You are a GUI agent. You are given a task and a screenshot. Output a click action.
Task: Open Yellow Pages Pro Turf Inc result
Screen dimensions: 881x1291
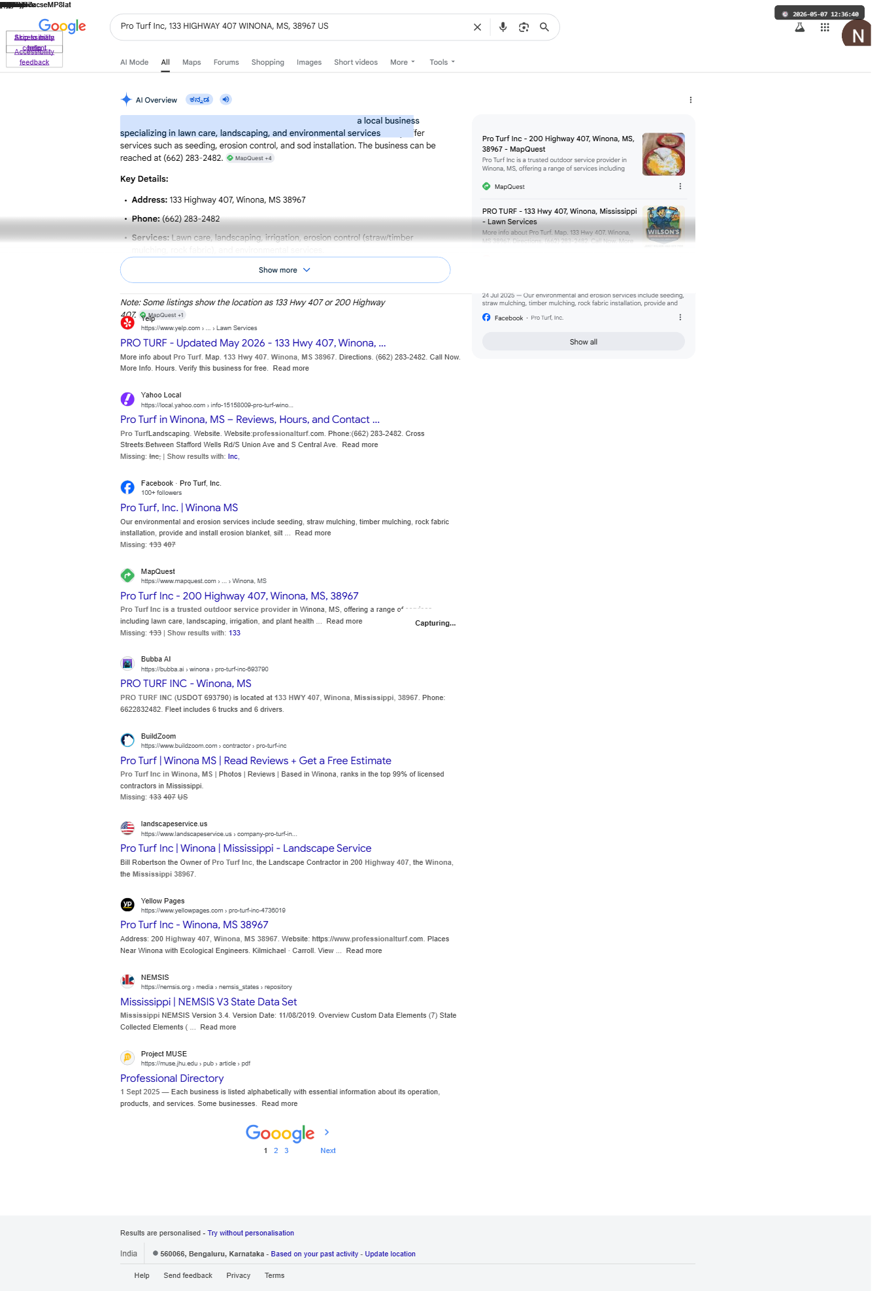[194, 925]
